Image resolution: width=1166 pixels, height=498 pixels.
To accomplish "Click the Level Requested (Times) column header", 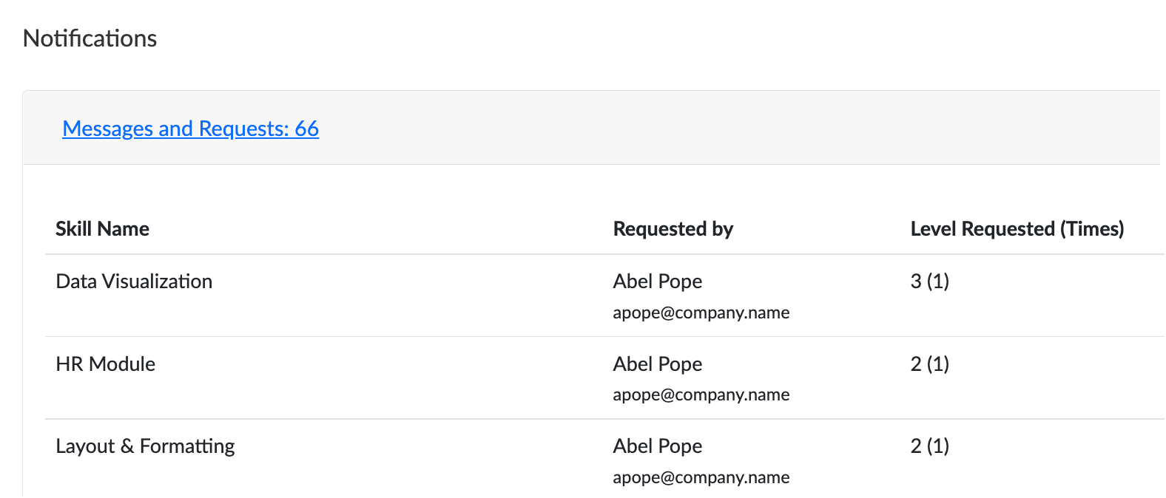I will click(1017, 229).
